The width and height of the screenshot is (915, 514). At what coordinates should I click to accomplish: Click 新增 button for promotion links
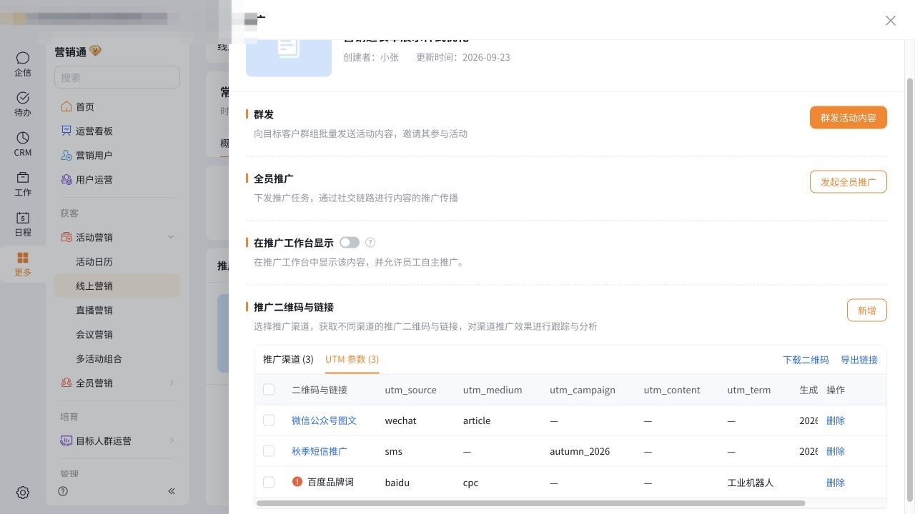click(867, 311)
